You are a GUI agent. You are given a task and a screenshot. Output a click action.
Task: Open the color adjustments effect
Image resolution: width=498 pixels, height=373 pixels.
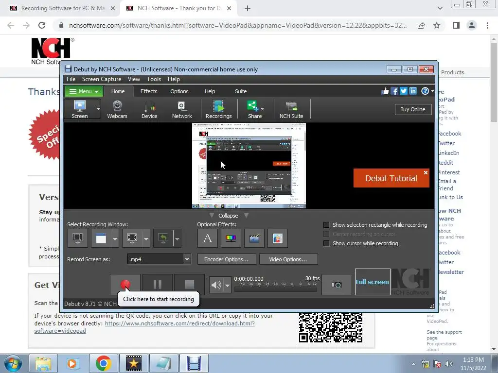pos(231,238)
